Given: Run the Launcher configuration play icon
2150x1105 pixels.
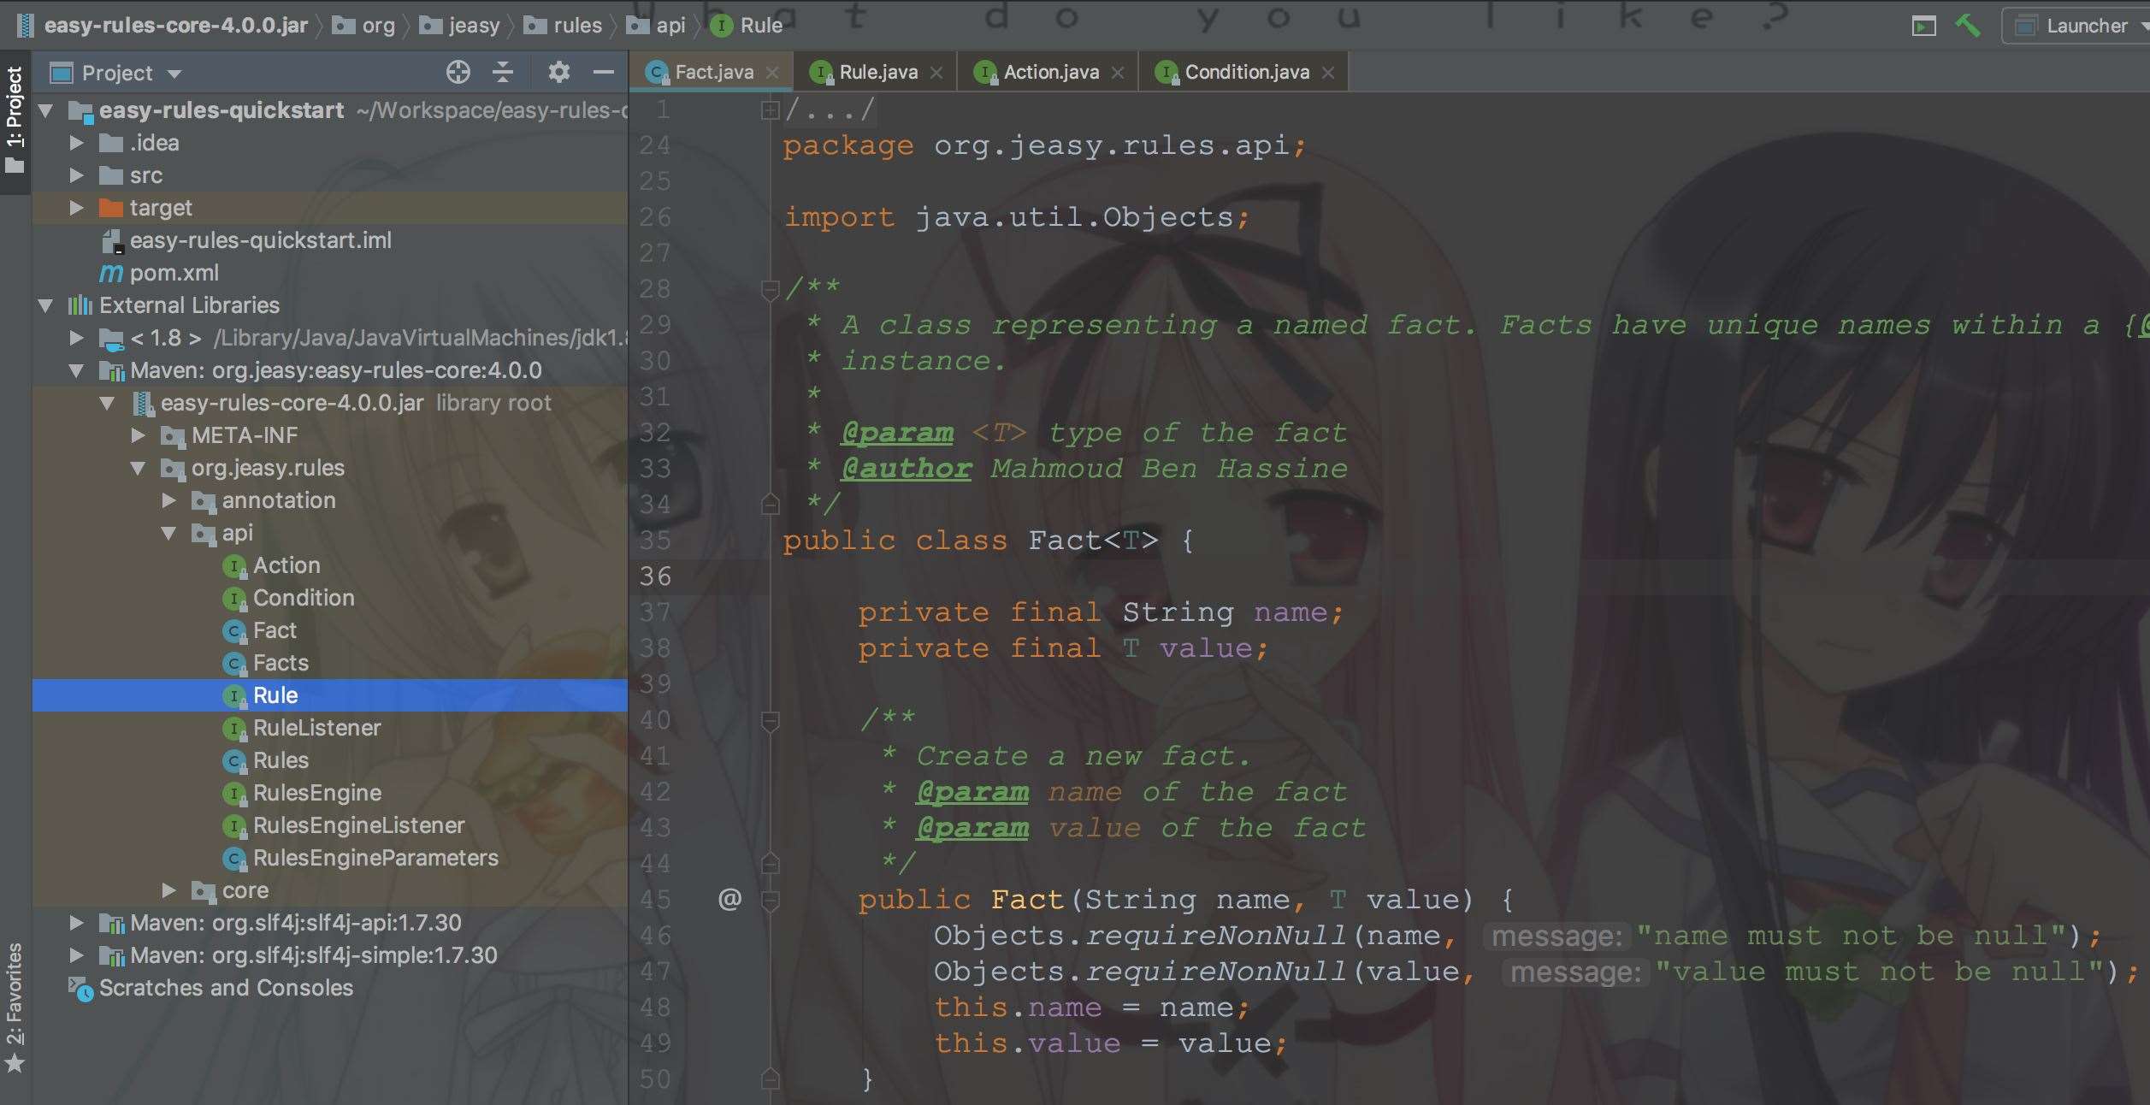Looking at the screenshot, I should point(1924,25).
